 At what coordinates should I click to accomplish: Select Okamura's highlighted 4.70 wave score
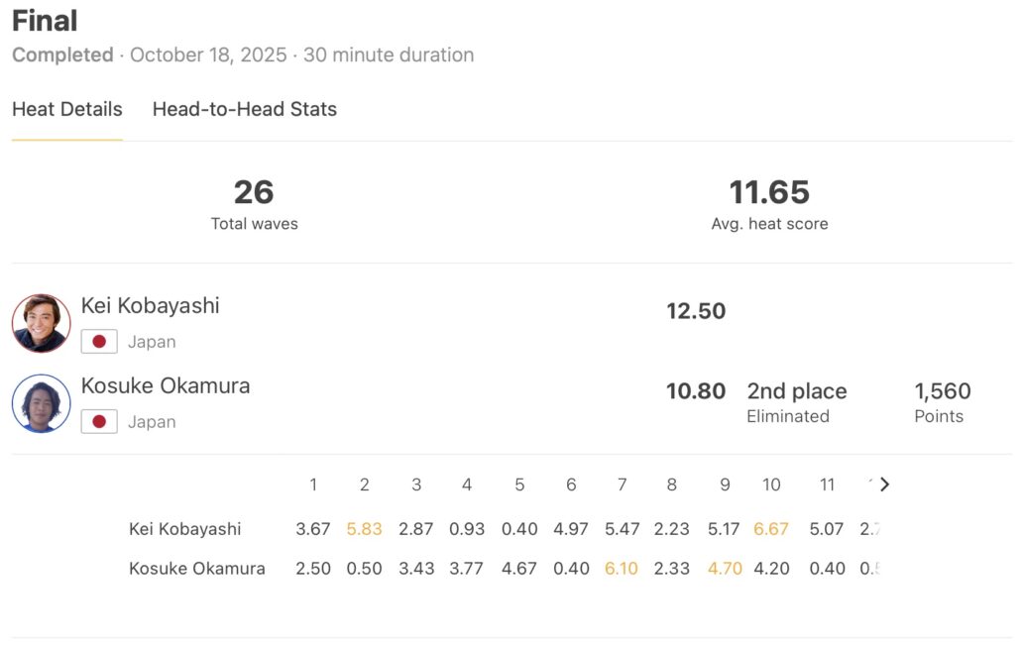[x=725, y=569]
